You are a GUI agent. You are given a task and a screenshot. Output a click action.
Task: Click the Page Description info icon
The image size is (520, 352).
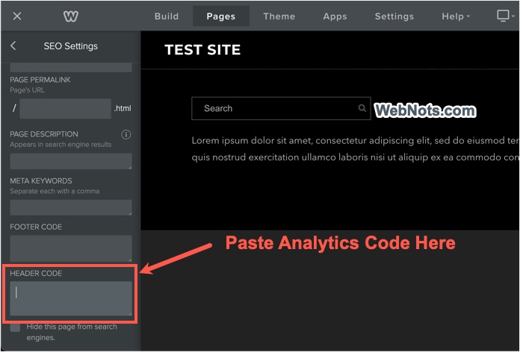click(126, 134)
